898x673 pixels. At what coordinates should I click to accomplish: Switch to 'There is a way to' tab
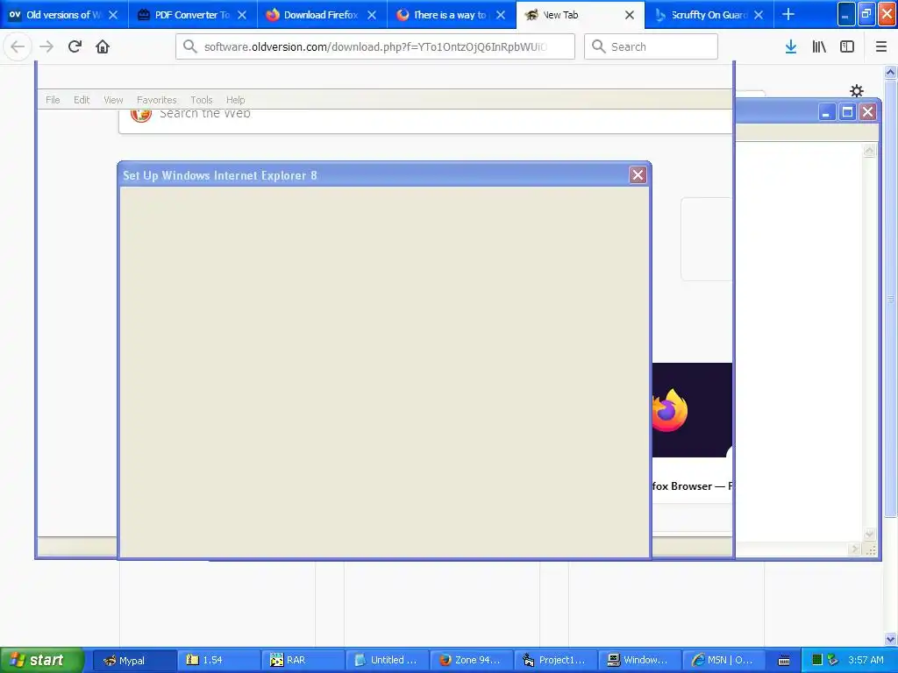coord(450,15)
